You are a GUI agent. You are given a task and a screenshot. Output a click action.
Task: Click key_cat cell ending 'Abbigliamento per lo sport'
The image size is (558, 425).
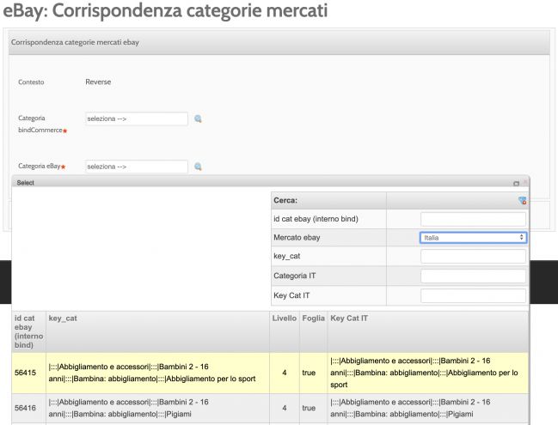(157, 373)
